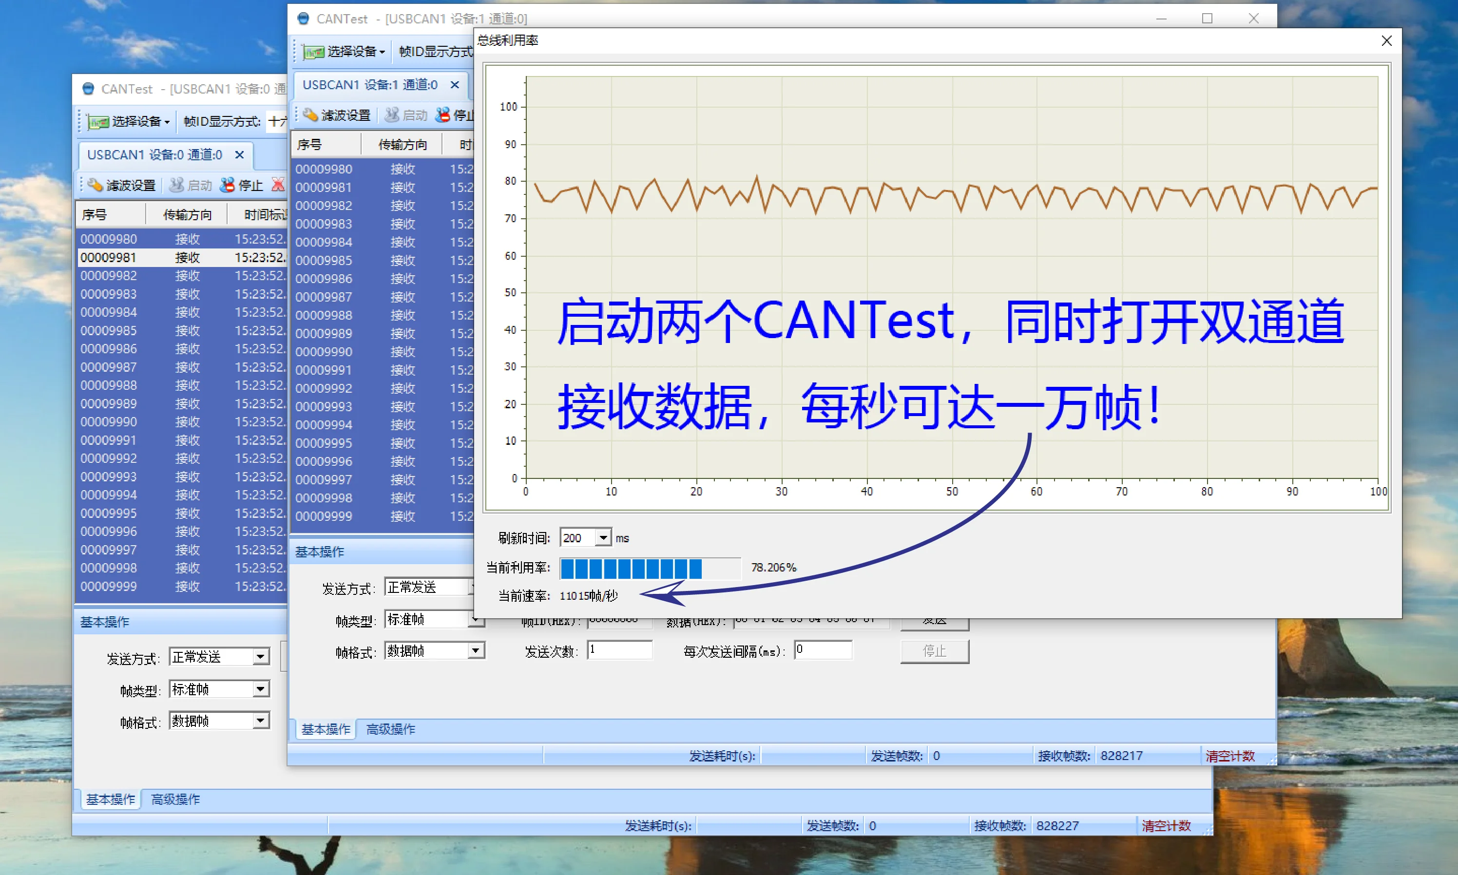This screenshot has height=875, width=1458.
Task: Click Stop icon in back window toolbar
Action: click(227, 185)
